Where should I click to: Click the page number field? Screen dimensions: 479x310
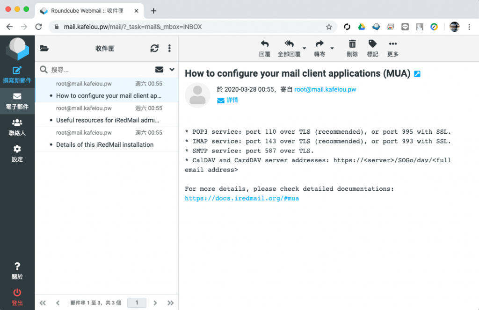tap(137, 303)
